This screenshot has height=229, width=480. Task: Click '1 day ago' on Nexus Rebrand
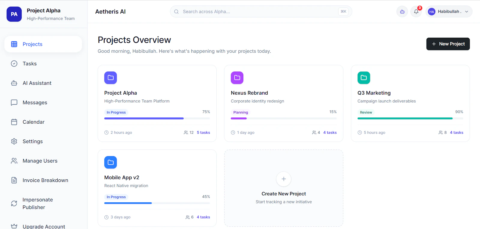point(246,133)
